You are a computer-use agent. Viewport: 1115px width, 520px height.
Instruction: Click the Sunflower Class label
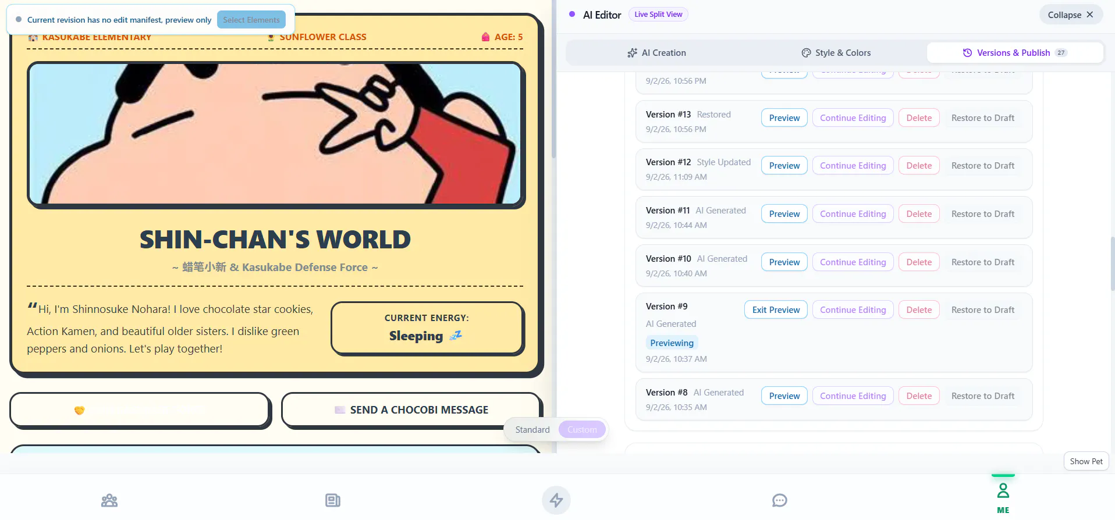point(317,37)
